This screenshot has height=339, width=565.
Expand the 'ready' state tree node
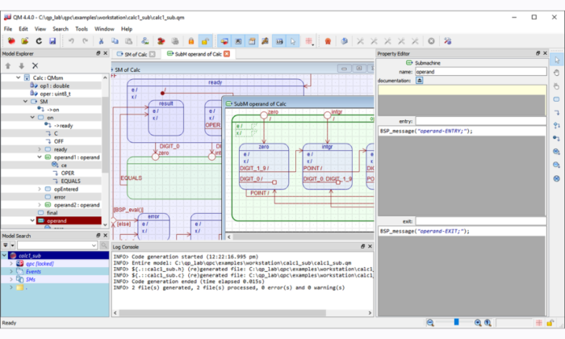tap(40, 149)
